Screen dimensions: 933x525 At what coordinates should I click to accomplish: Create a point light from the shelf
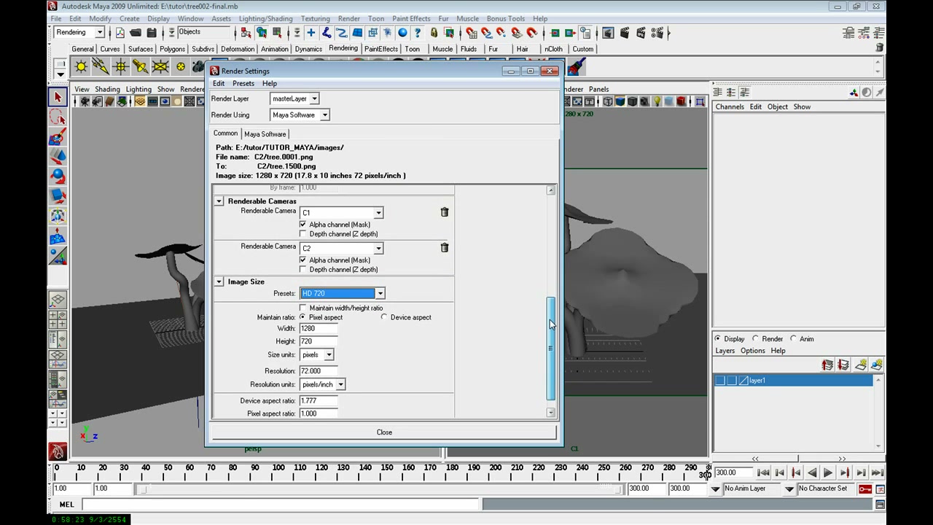click(120, 67)
